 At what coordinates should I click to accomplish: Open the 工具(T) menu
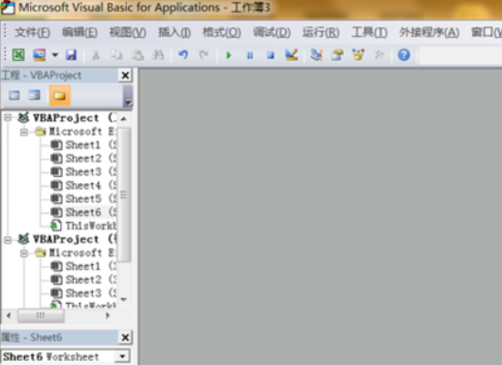pyautogui.click(x=369, y=33)
